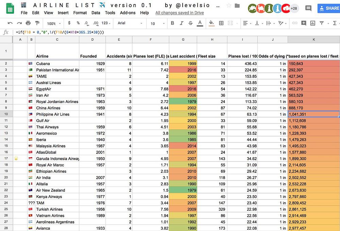This screenshot has width=340, height=231.
Task: Open the Add-ons menu
Action: click(128, 13)
